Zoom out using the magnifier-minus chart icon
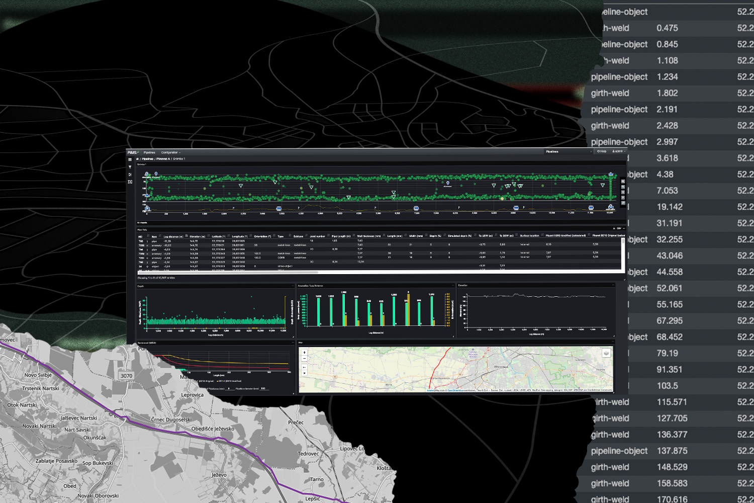 623,187
